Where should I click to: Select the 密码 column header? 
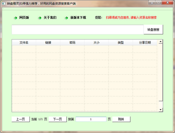tap(72, 43)
